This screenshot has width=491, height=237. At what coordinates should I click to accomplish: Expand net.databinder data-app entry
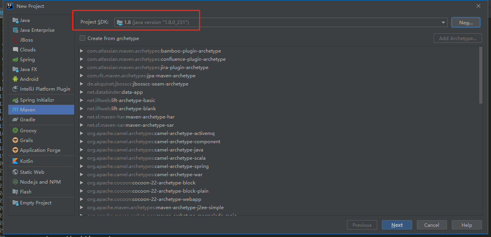tap(82, 92)
